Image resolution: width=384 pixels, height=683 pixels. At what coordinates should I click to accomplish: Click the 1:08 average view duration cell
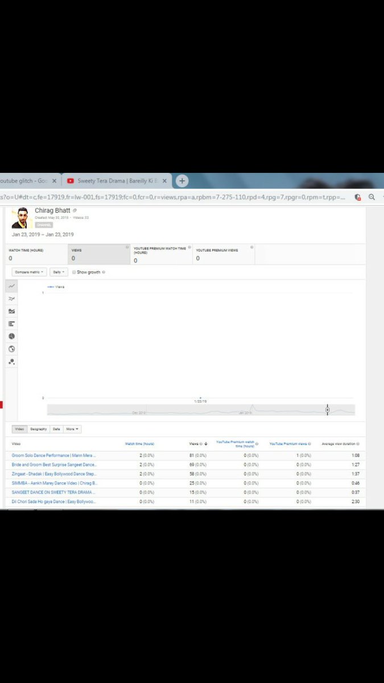pyautogui.click(x=356, y=455)
